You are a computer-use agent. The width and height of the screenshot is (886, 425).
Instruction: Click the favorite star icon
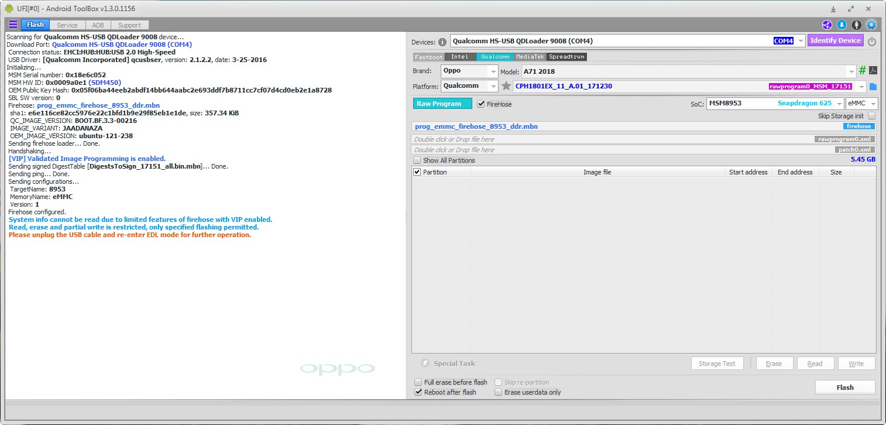click(506, 86)
